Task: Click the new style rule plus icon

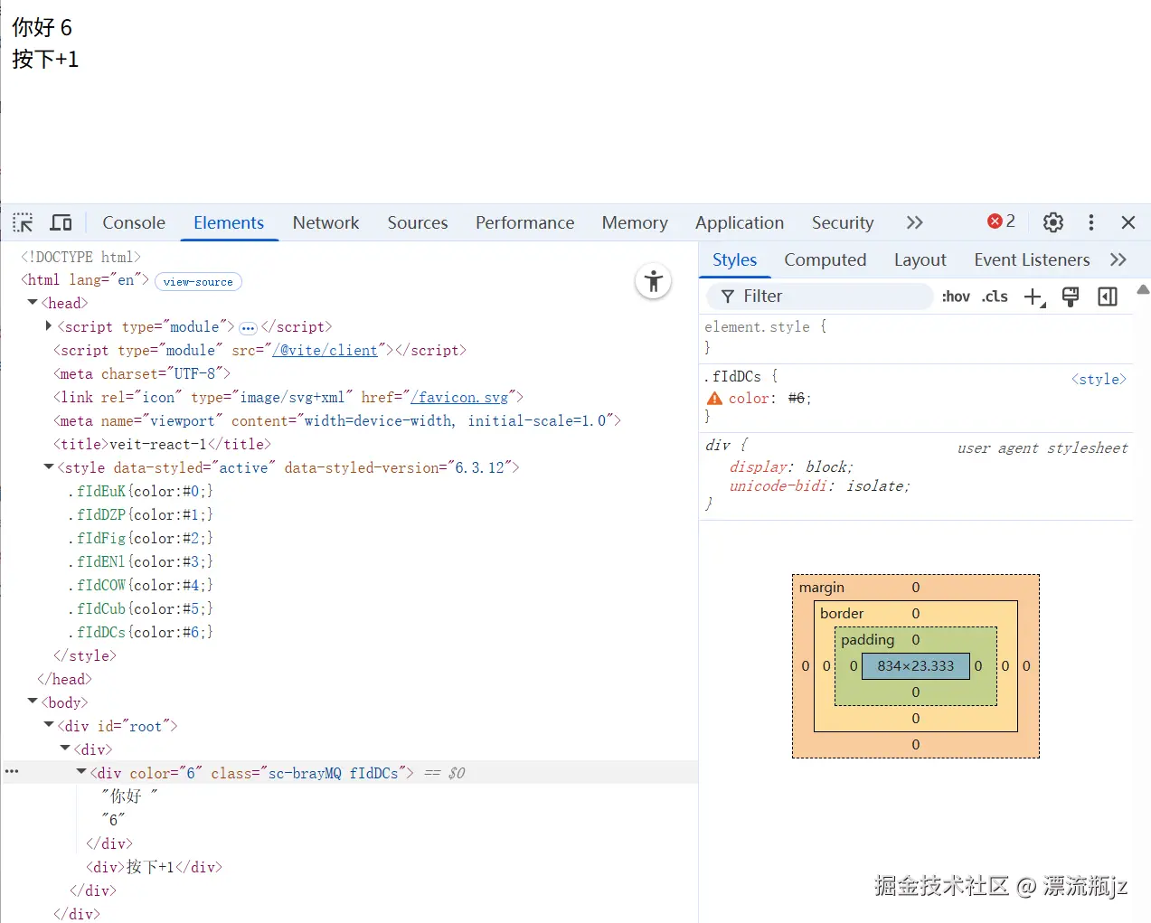Action: point(1033,297)
